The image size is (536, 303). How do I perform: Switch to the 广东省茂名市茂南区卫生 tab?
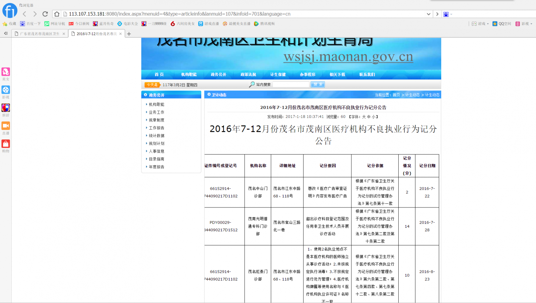point(40,34)
